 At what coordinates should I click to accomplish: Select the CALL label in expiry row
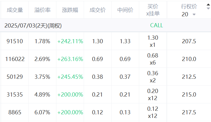(x=156, y=25)
